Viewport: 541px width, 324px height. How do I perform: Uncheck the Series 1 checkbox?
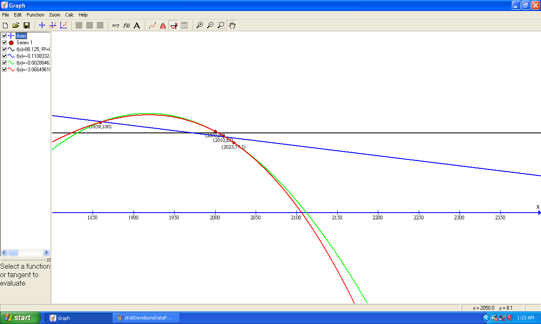click(x=4, y=43)
